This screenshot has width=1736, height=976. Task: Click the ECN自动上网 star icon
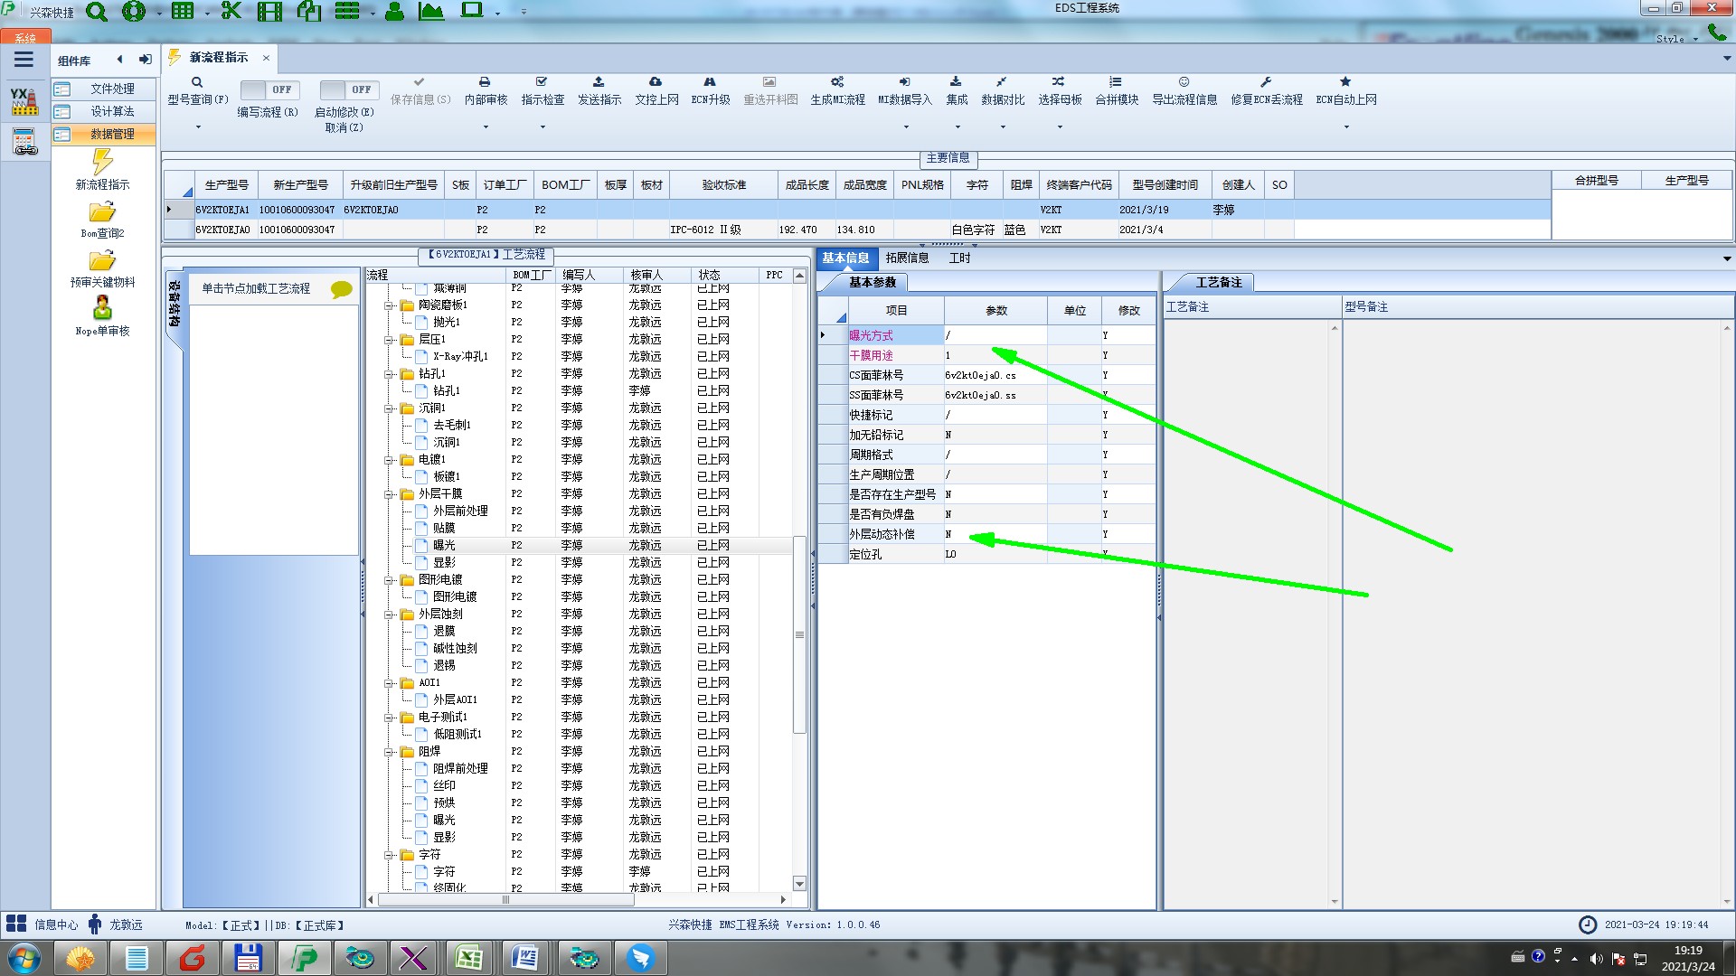click(x=1345, y=82)
